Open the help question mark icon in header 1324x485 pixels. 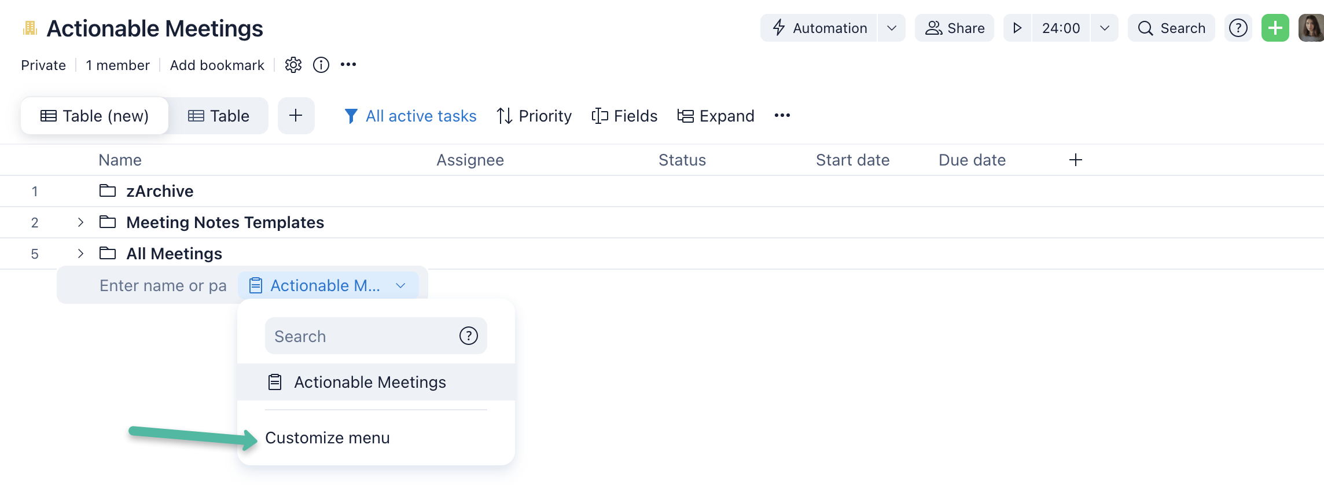[x=1238, y=28]
